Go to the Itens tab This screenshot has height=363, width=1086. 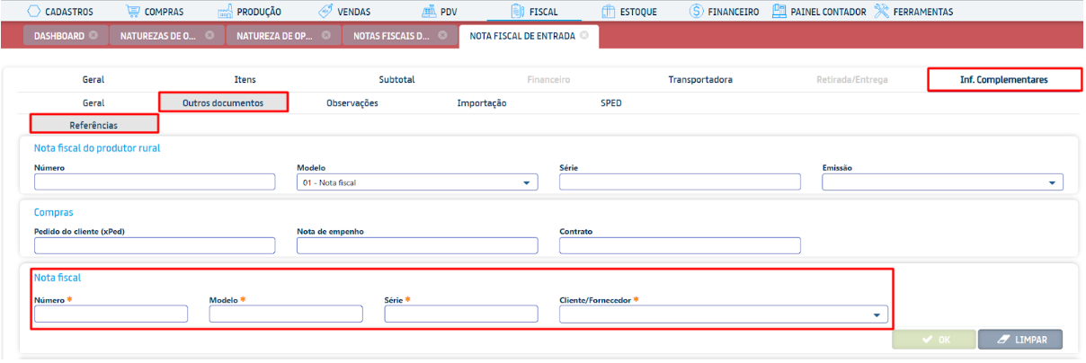click(245, 80)
